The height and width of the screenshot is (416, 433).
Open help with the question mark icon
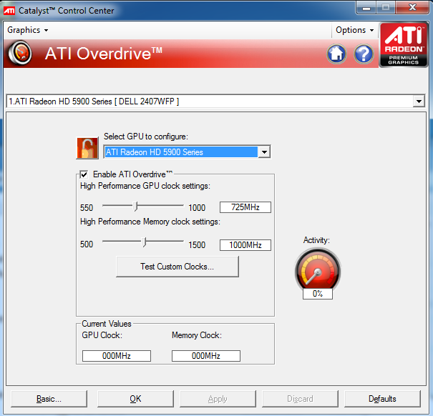pos(364,54)
